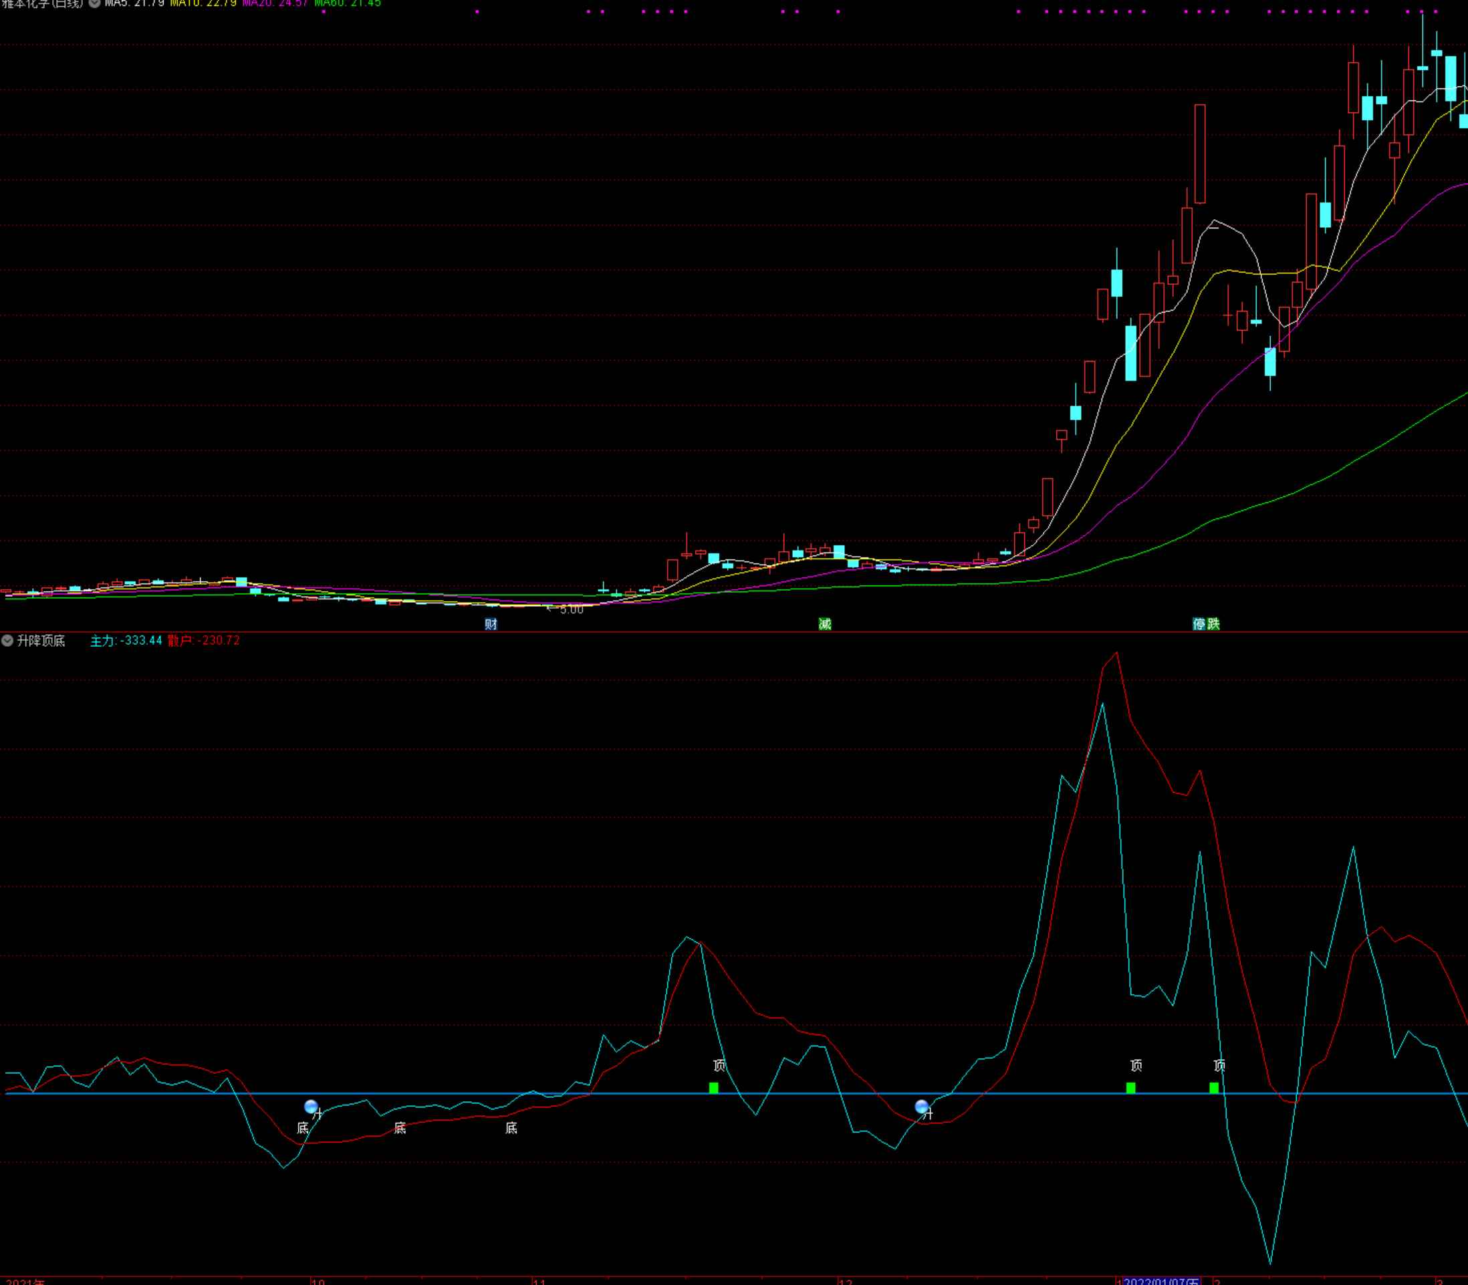Select the 主力: -333.44 value label
This screenshot has width=1468, height=1285.
click(126, 640)
